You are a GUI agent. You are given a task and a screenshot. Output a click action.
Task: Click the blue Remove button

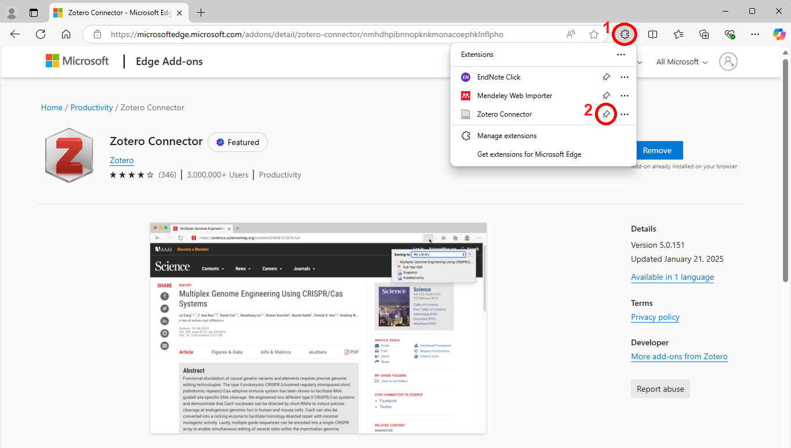[x=656, y=150]
